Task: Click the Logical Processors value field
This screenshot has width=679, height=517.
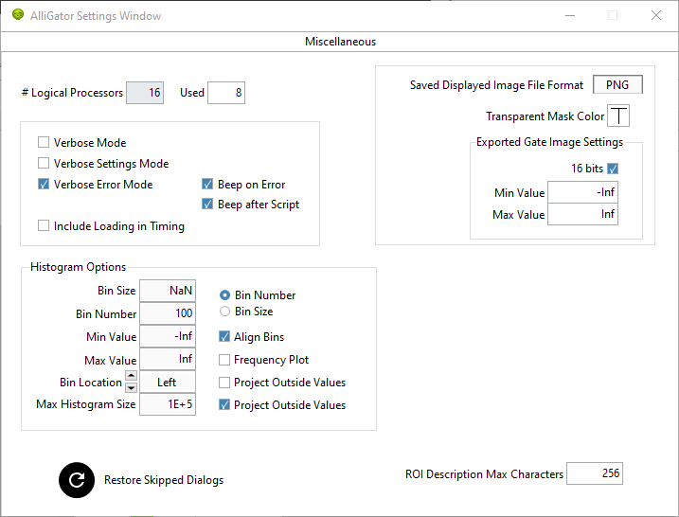Action: tap(145, 93)
